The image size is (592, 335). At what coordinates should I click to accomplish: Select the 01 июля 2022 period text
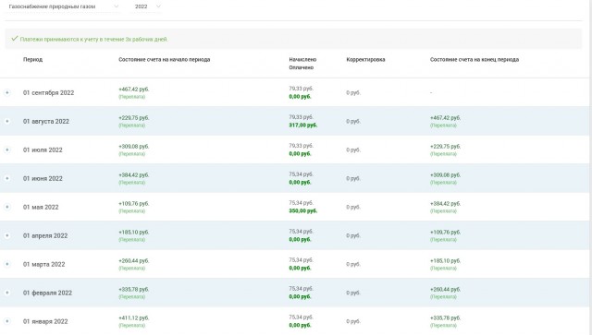[43, 150]
